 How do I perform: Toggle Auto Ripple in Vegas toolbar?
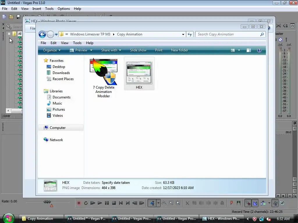coord(263,203)
